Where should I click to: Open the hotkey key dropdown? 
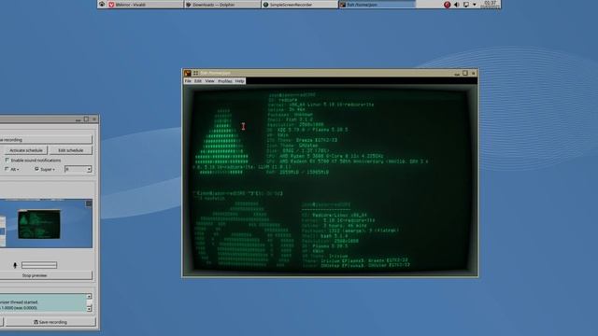point(78,169)
